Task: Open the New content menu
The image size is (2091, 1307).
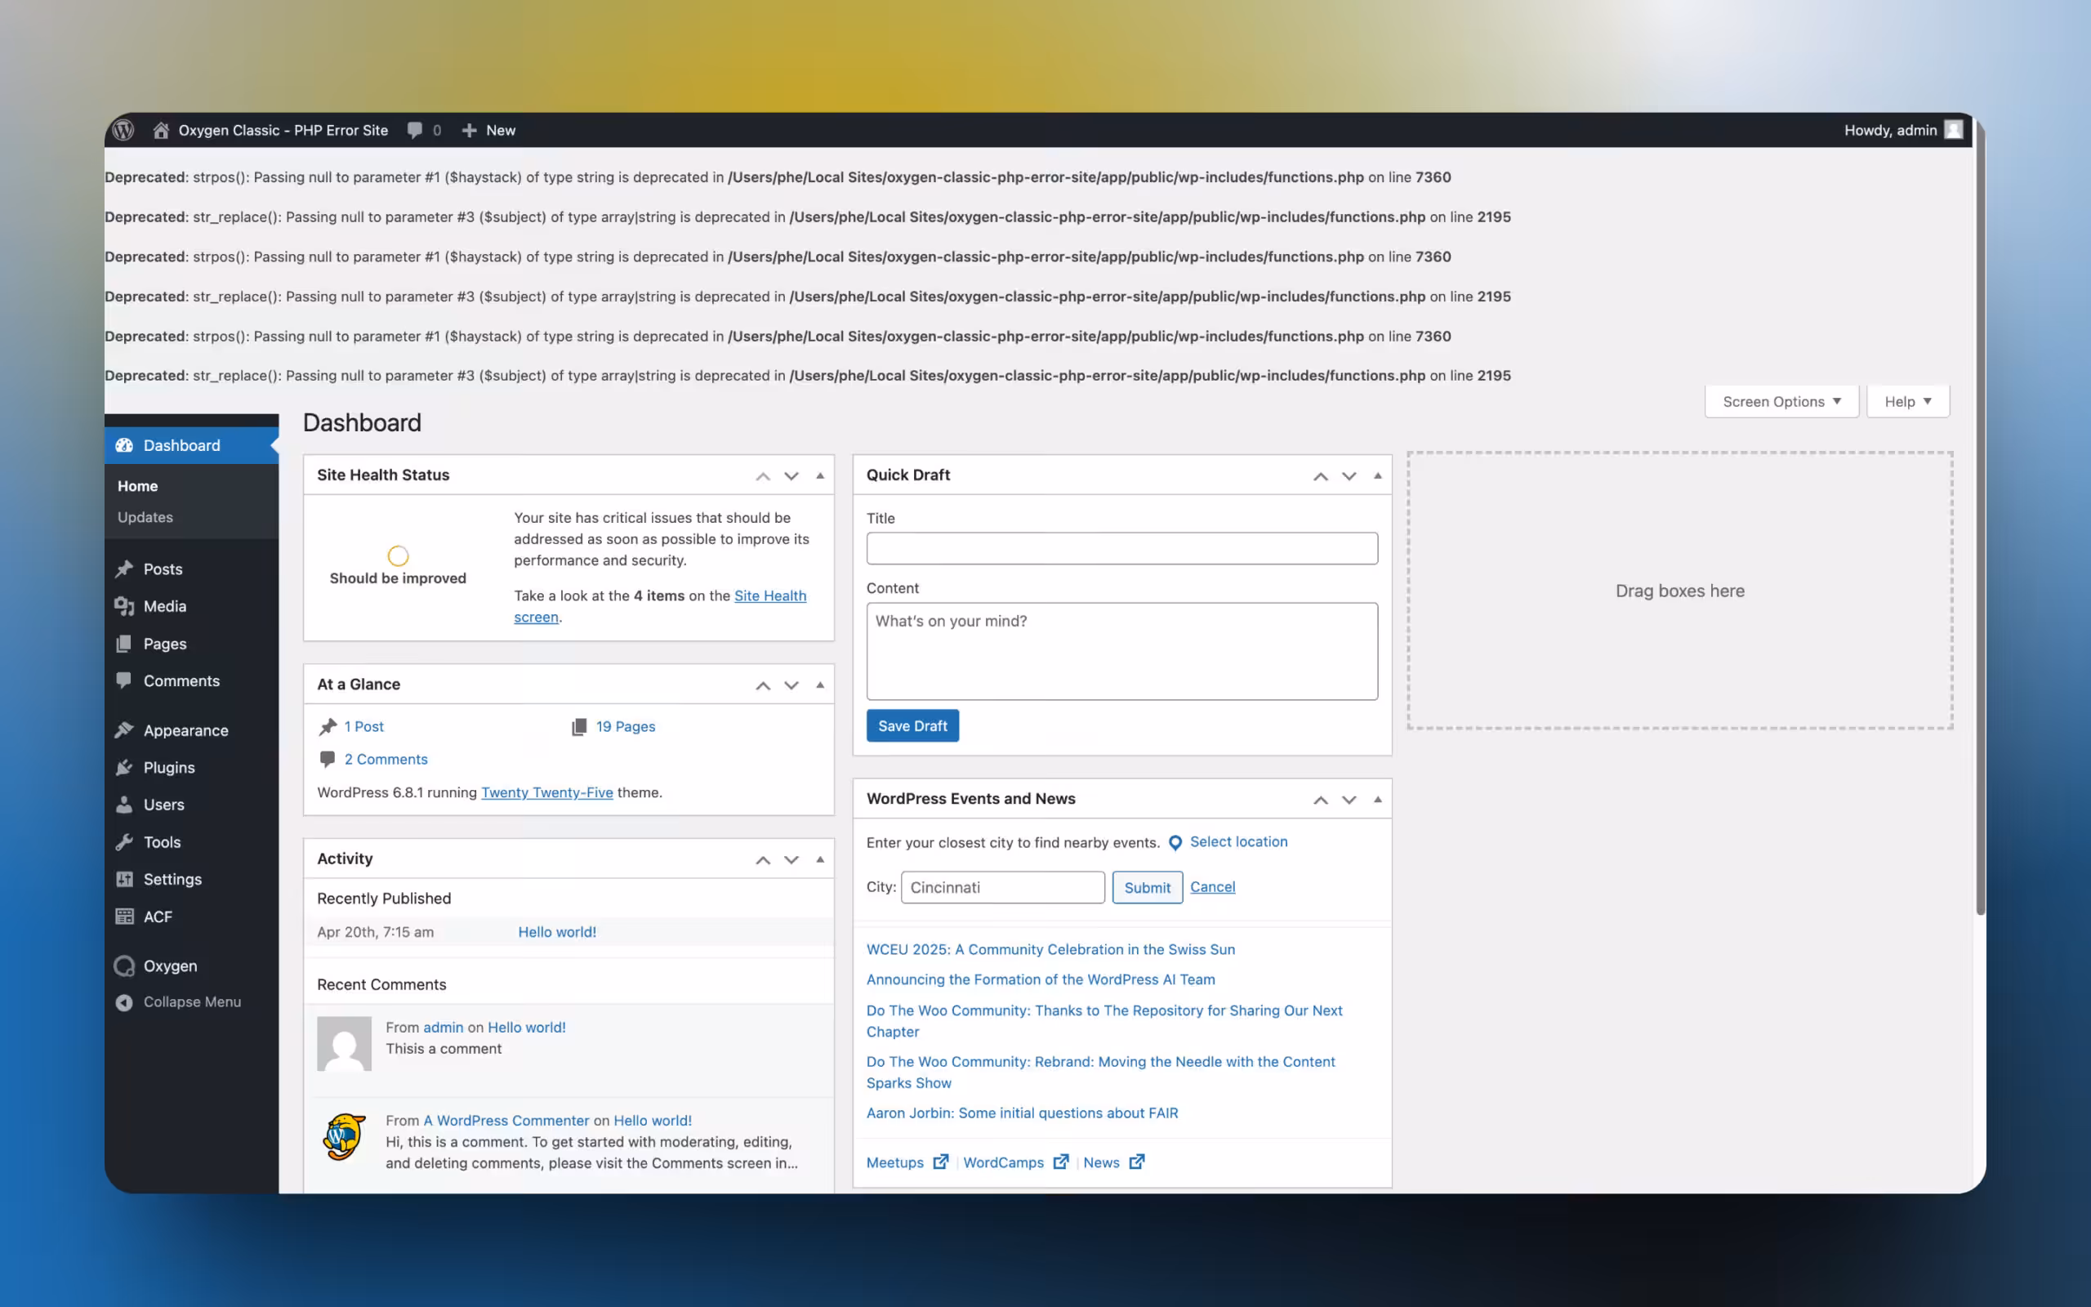Action: coord(488,131)
